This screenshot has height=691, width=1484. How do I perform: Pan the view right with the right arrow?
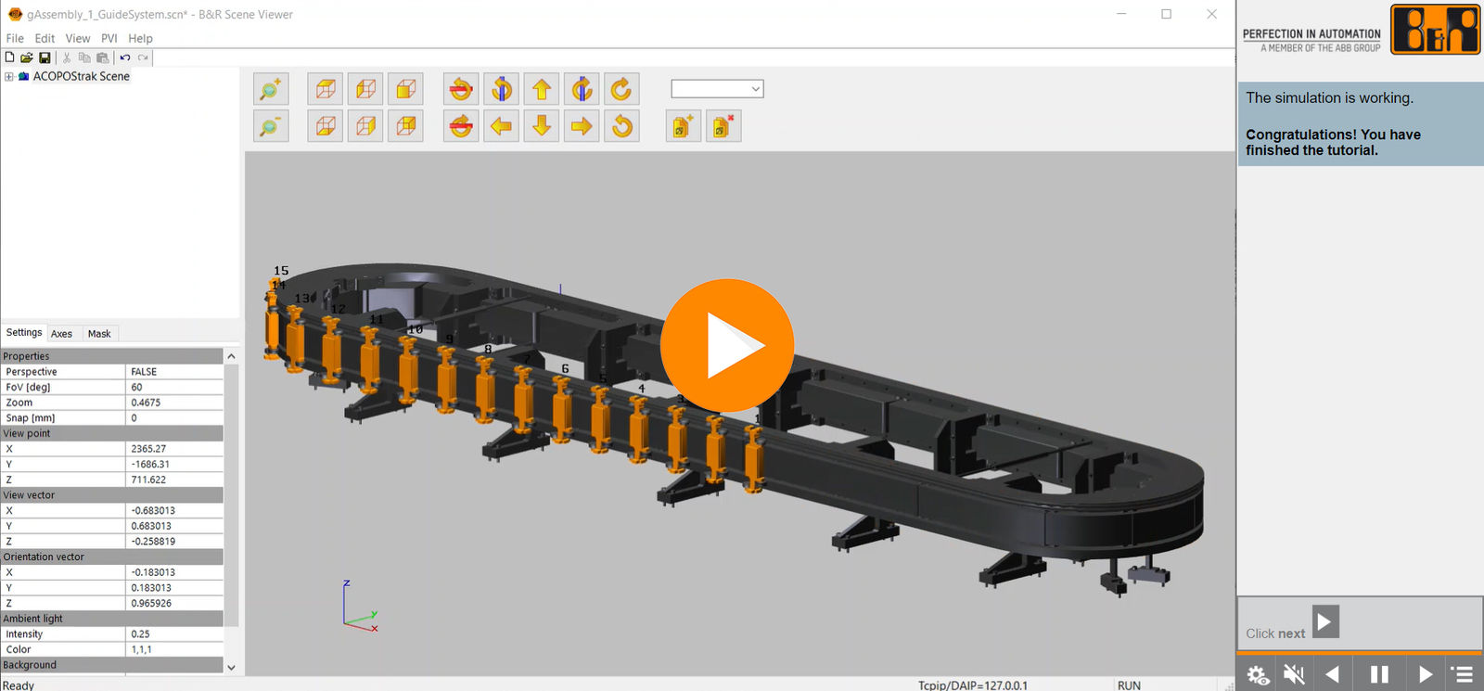[582, 125]
